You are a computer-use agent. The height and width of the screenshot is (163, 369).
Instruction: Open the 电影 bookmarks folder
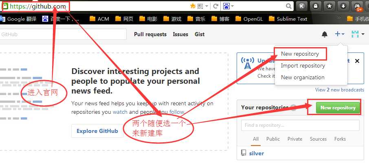tap(148, 19)
